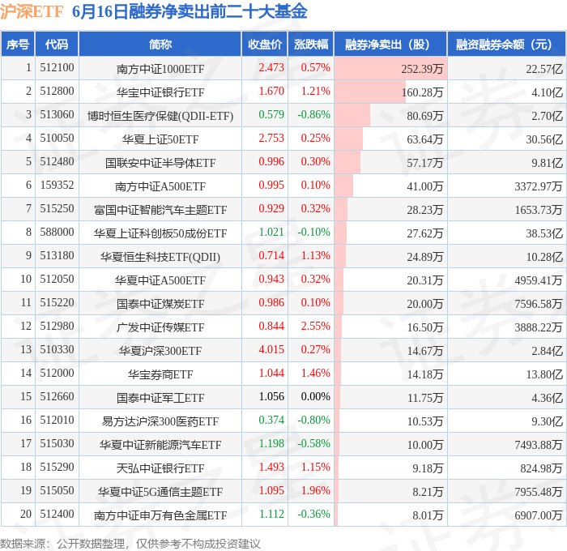Select fund name 华夏恒生科技ETF(QDII)
Image resolution: width=567 pixels, height=551 pixels.
[160, 257]
